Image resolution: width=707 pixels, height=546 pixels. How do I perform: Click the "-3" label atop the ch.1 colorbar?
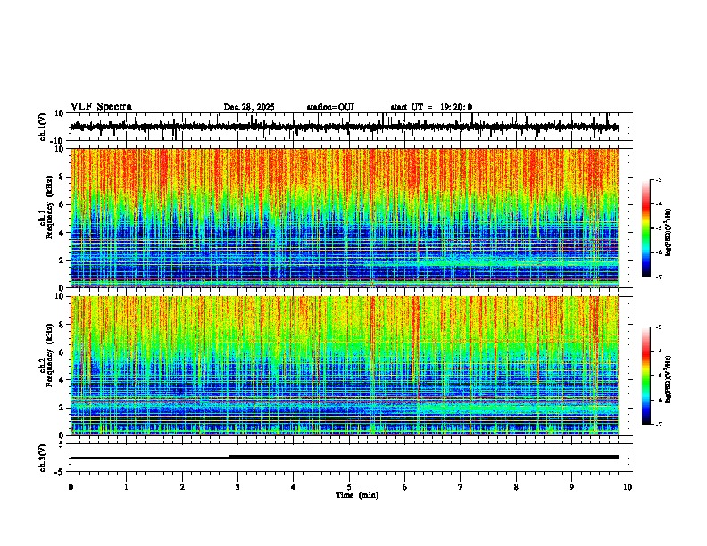(658, 179)
